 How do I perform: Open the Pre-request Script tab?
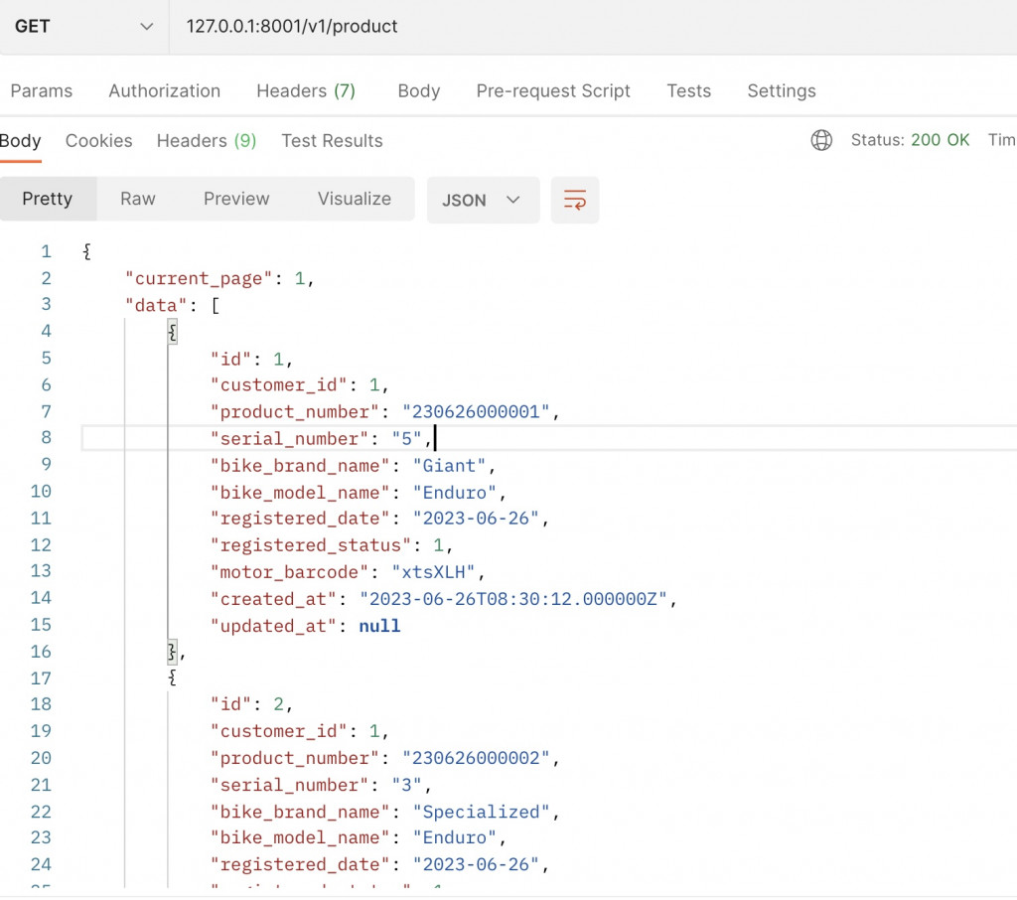pos(553,90)
